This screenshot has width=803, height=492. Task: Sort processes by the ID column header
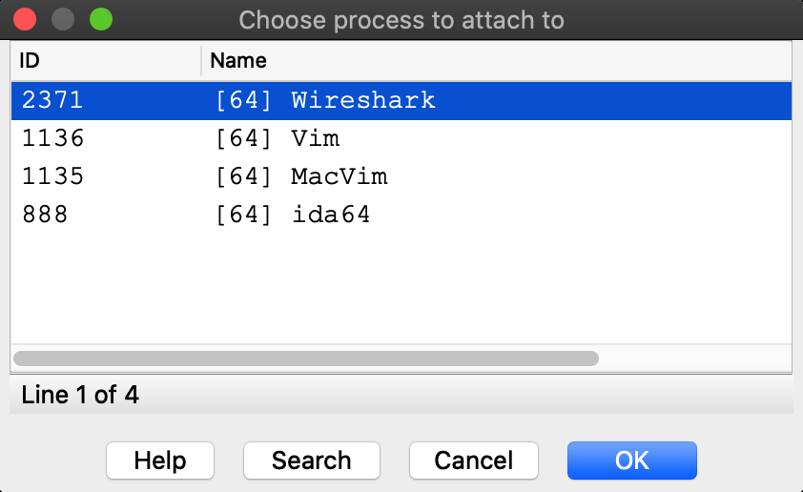tap(31, 61)
